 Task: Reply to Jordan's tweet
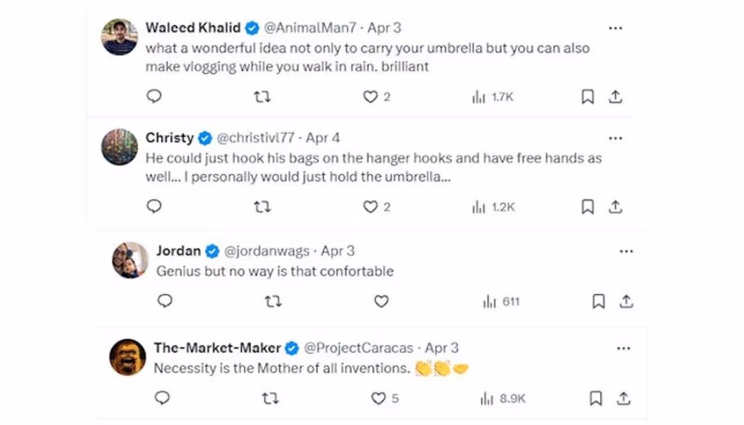tap(165, 301)
